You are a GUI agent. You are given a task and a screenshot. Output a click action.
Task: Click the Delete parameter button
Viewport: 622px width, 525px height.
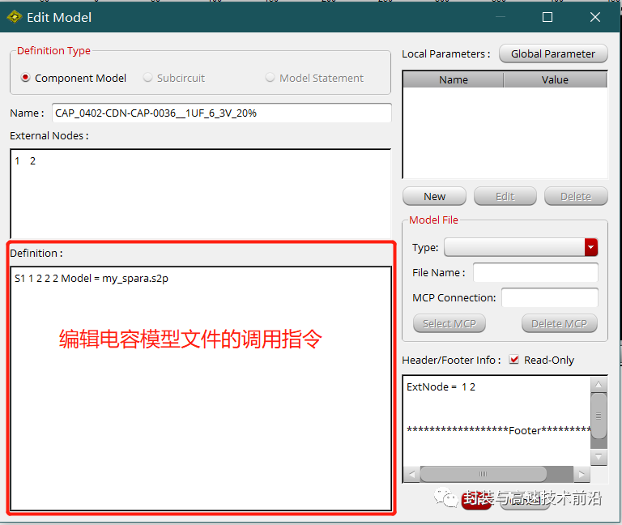tap(576, 196)
